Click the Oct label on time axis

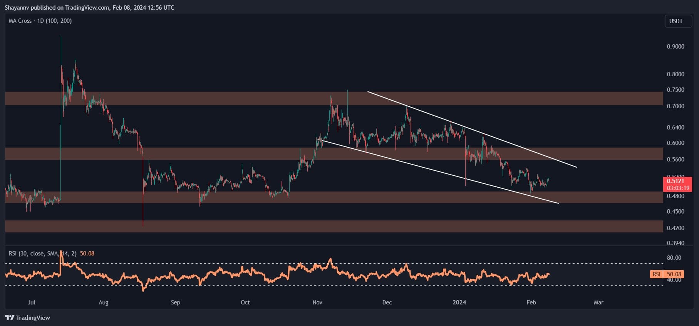(x=245, y=302)
